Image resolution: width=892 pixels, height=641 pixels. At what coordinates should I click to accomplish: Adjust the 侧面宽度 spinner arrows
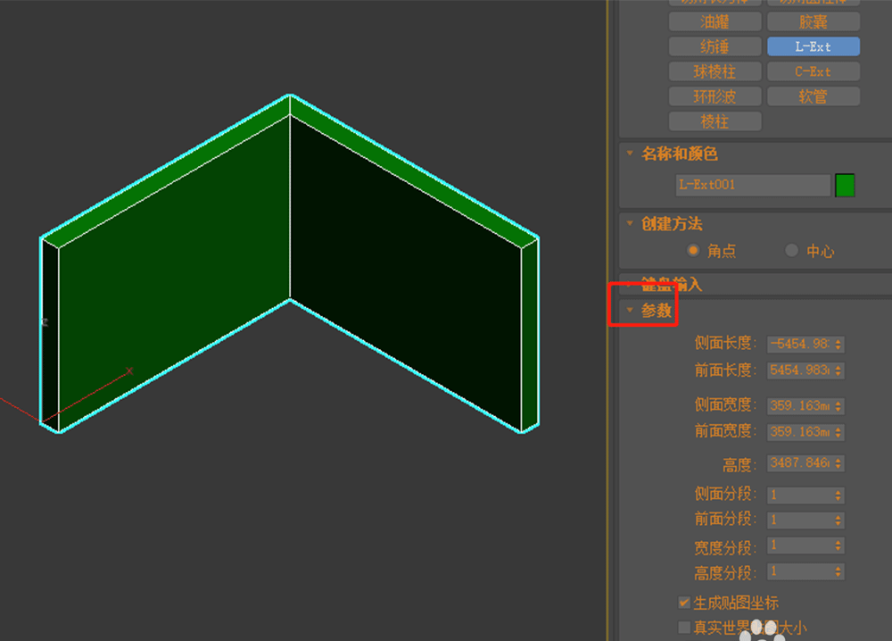[x=838, y=406]
